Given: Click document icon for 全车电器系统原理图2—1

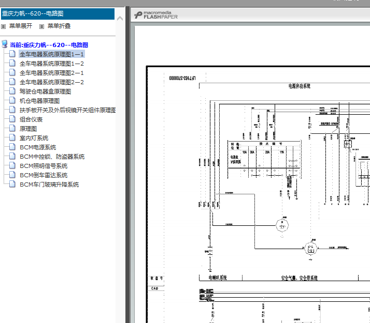Looking at the screenshot, I should point(12,72).
